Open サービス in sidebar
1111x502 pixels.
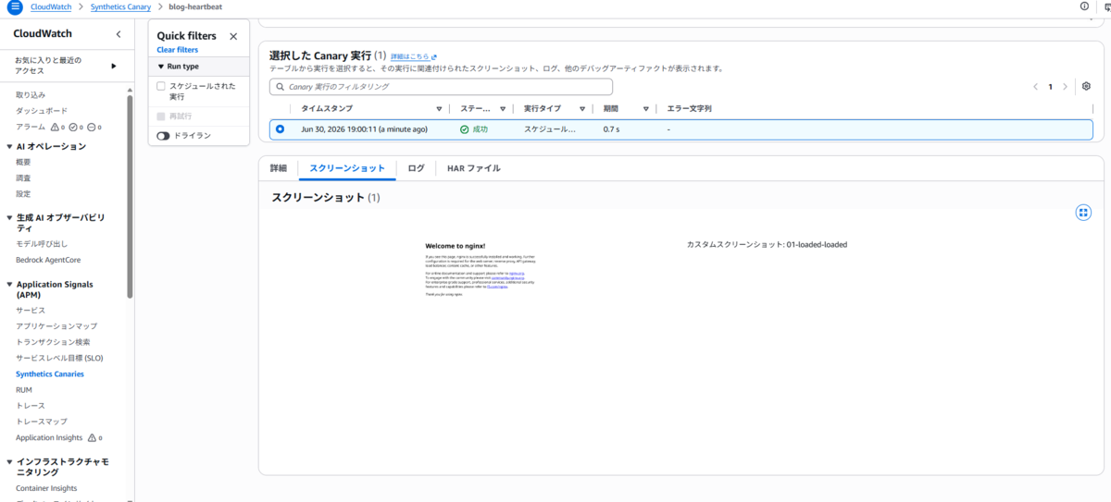pyautogui.click(x=31, y=311)
